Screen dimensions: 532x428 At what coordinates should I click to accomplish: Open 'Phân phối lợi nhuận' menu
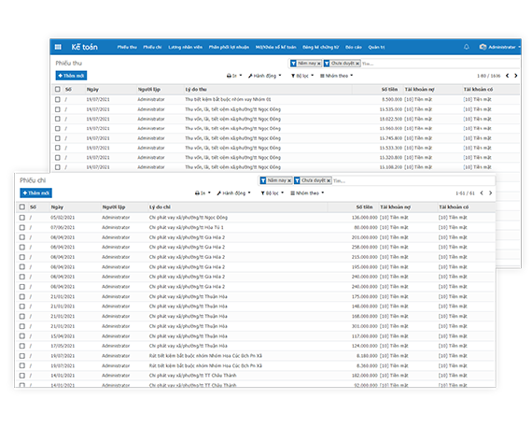tap(229, 48)
